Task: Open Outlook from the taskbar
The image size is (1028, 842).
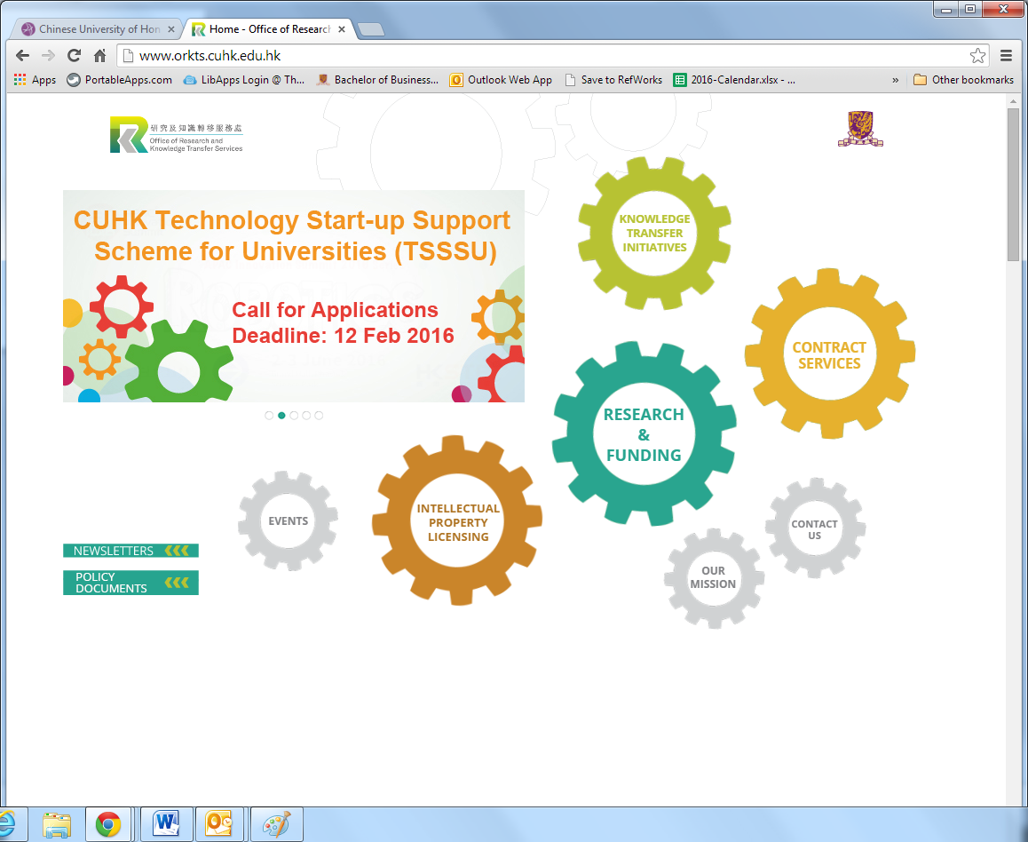Action: [219, 824]
